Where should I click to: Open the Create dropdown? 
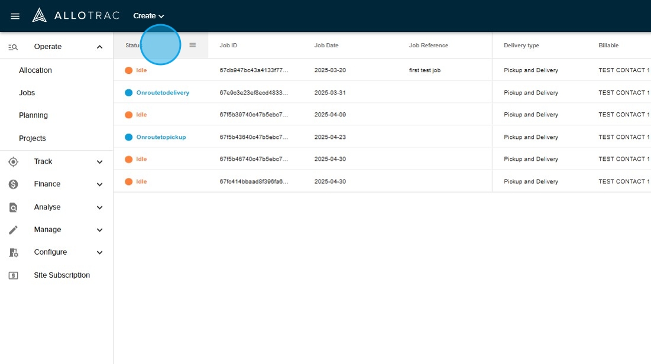point(148,16)
